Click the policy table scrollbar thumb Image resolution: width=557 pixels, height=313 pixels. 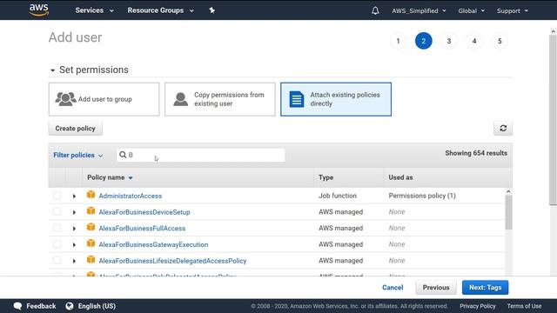click(x=508, y=212)
